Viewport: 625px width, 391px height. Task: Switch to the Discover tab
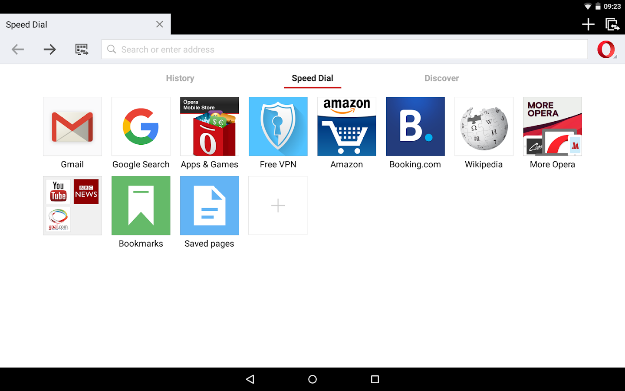tap(441, 78)
